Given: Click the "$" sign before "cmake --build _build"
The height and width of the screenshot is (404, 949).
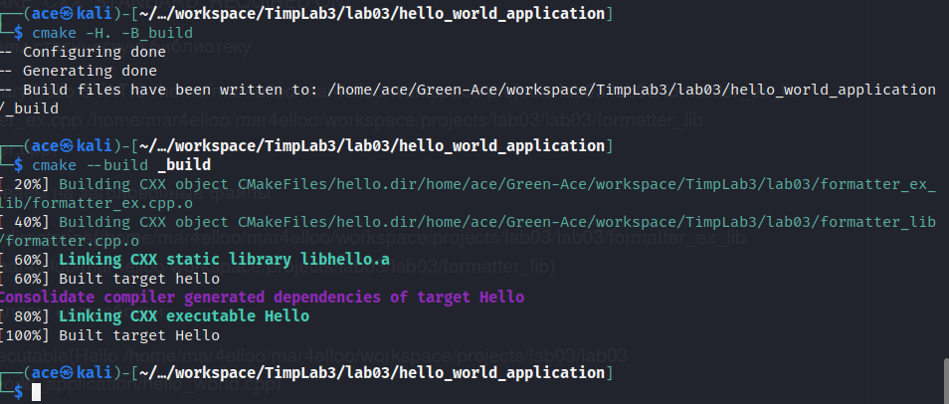Looking at the screenshot, I should pos(19,165).
